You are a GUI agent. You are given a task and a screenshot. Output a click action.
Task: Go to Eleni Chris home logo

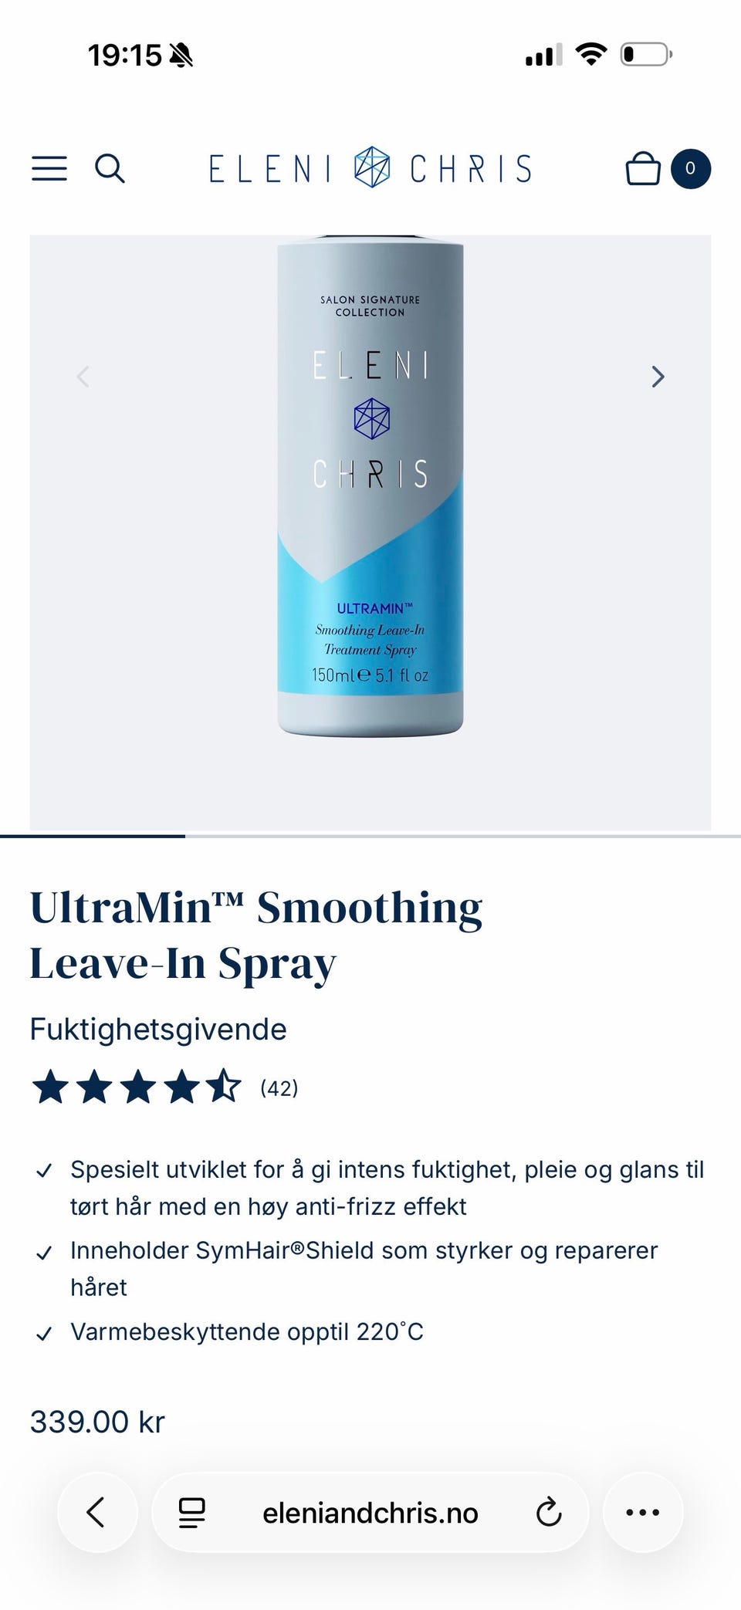pyautogui.click(x=370, y=168)
